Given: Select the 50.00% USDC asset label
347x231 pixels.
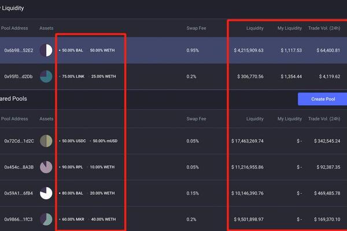Looking at the screenshot, I should [74, 141].
